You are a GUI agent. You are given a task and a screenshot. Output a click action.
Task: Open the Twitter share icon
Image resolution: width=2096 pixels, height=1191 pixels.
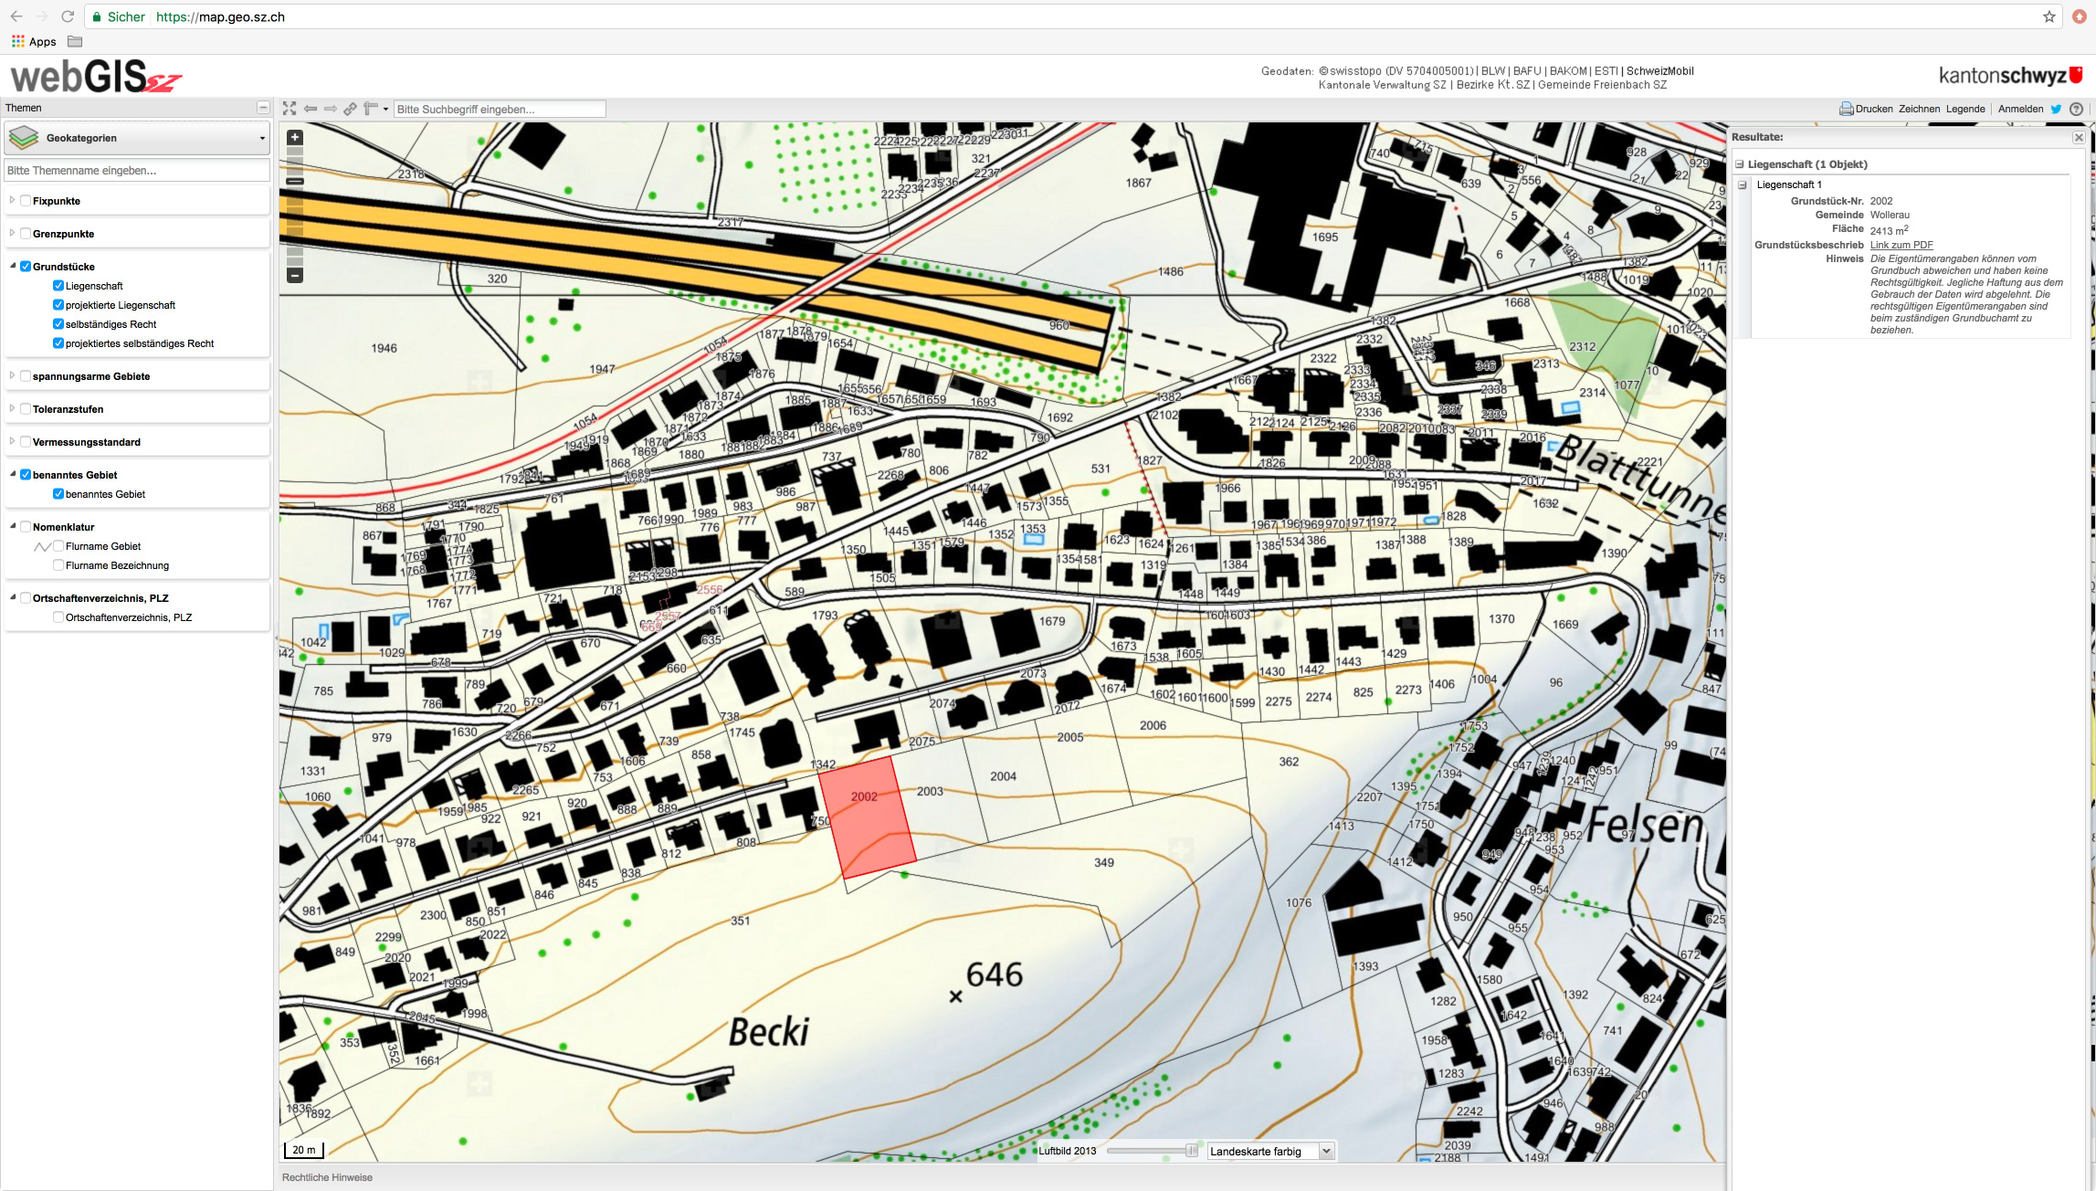pyautogui.click(x=2056, y=109)
